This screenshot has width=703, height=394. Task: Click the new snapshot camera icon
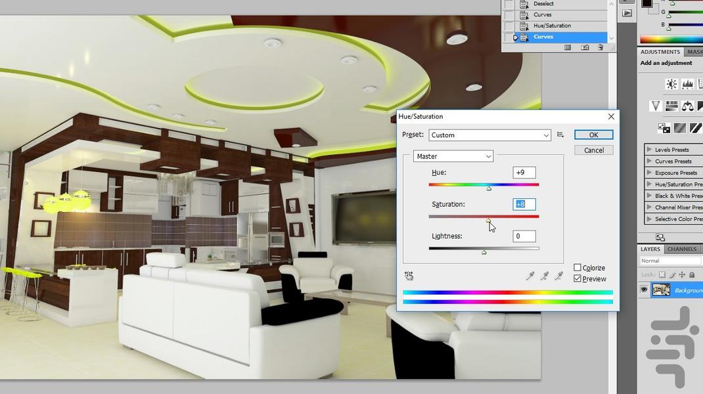(585, 47)
